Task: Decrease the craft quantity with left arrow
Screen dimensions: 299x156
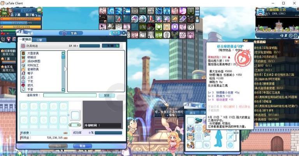Action: [x=70, y=125]
